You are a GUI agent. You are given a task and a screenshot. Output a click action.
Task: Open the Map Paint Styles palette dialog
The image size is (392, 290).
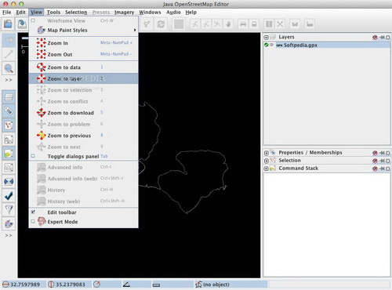9,223
